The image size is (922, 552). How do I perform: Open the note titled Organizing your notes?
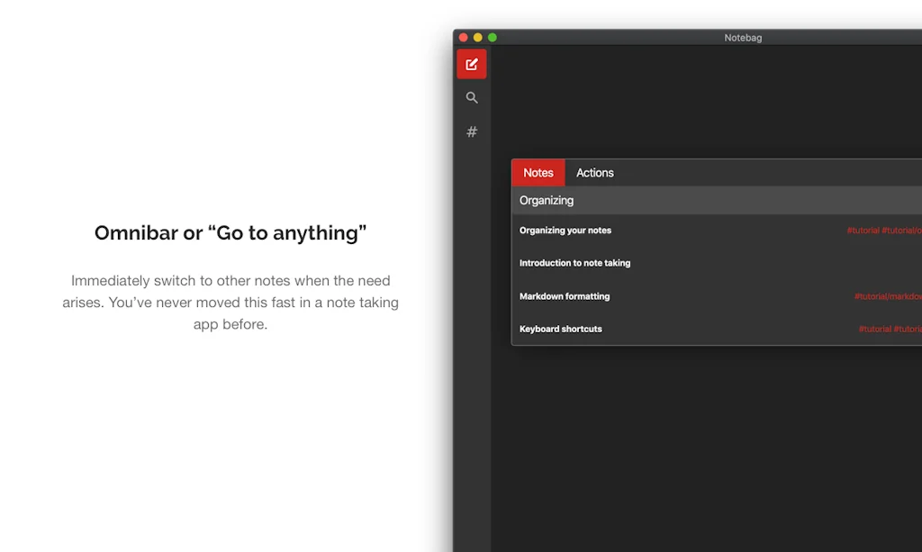pos(565,230)
